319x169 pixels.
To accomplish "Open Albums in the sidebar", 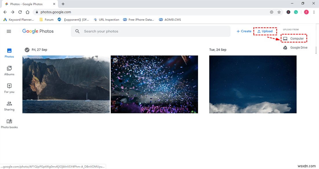I will coord(9,71).
